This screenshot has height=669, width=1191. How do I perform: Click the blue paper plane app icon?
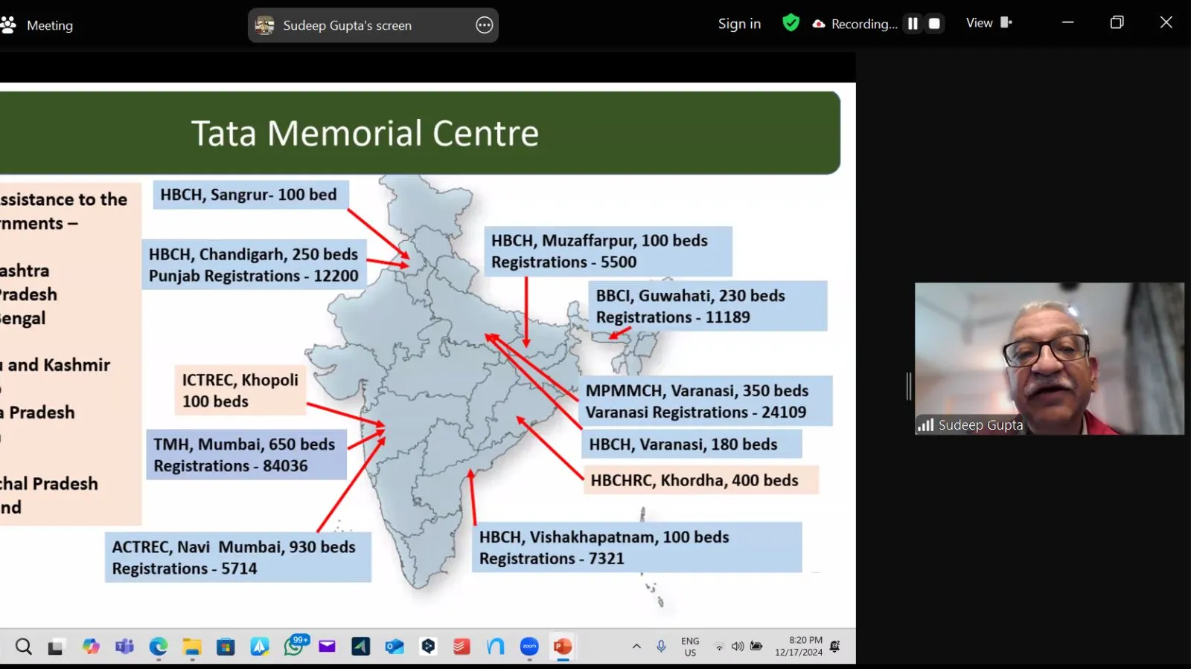click(x=260, y=647)
